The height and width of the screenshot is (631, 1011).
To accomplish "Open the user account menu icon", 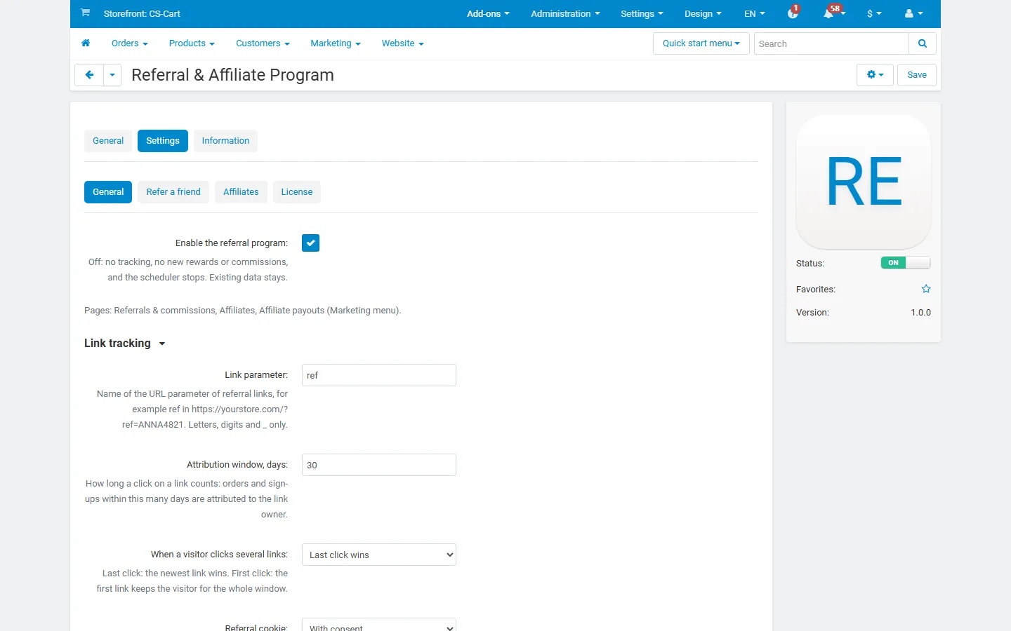I will pyautogui.click(x=913, y=13).
